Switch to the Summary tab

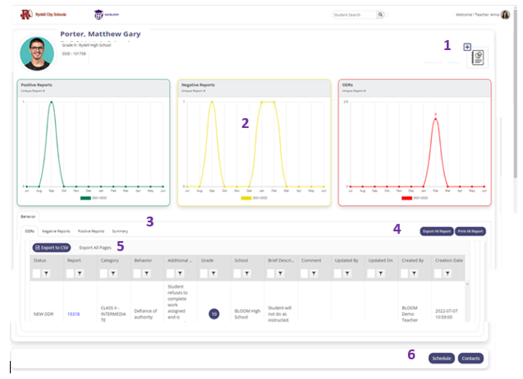tap(120, 232)
